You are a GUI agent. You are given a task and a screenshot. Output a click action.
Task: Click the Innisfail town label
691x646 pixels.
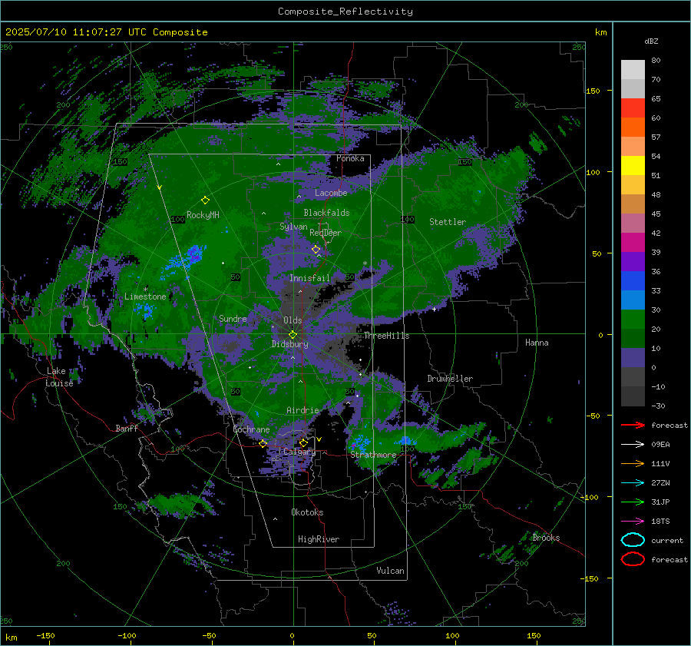tap(309, 278)
